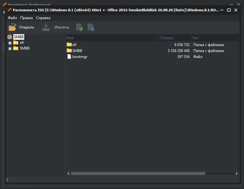This screenshot has height=189, width=244.
Task: Click Папка с файлами type for efi
Action: (x=208, y=45)
